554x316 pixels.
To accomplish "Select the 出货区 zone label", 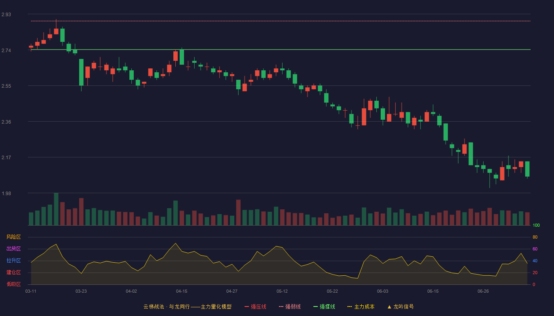I will (13, 249).
